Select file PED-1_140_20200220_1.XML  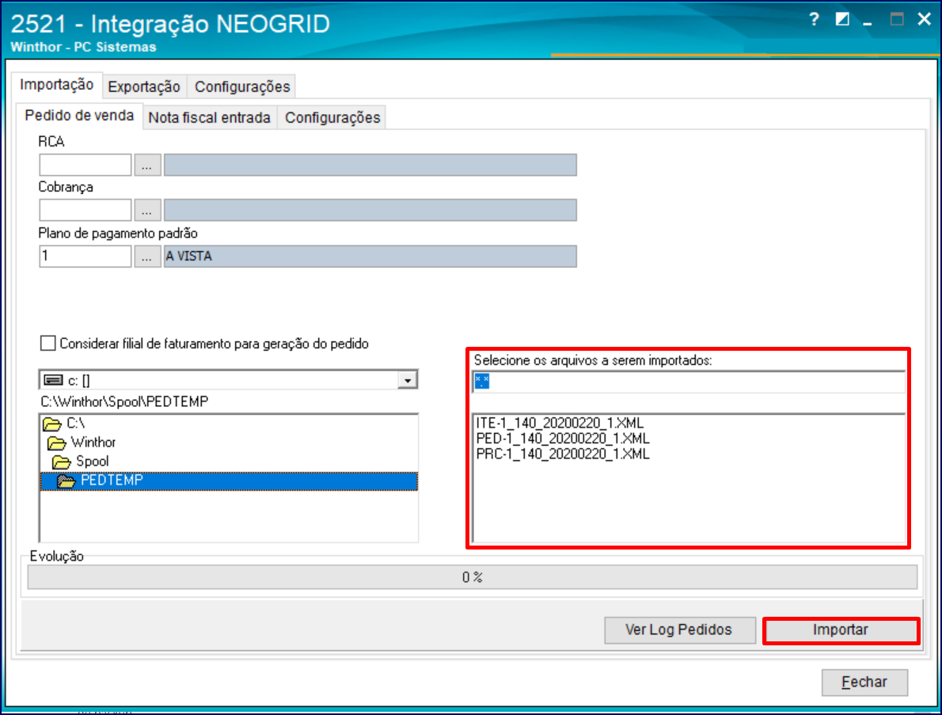point(562,439)
